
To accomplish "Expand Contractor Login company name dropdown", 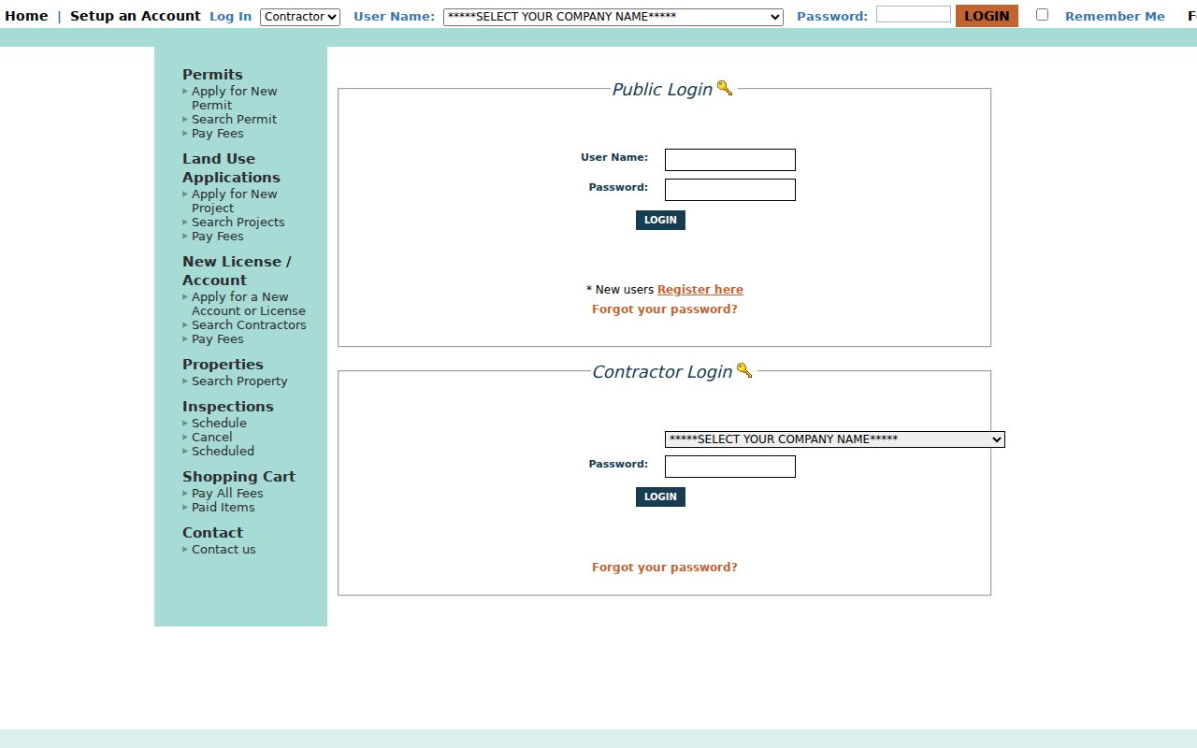I will (x=835, y=439).
